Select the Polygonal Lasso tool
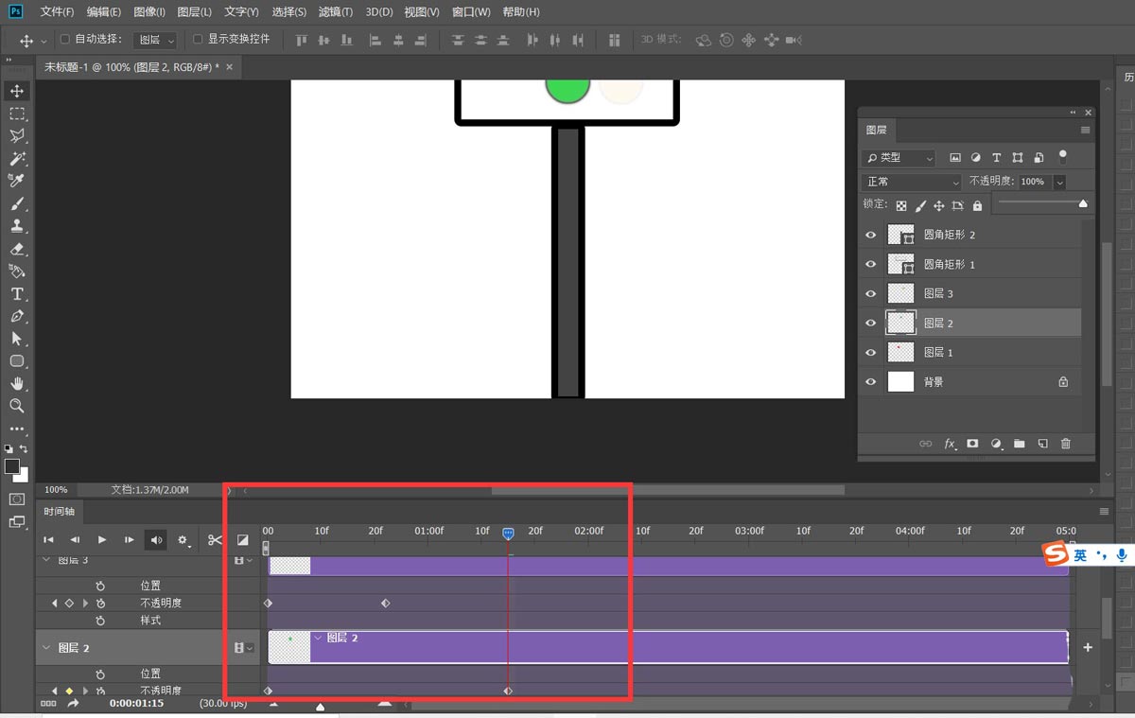 coord(17,136)
